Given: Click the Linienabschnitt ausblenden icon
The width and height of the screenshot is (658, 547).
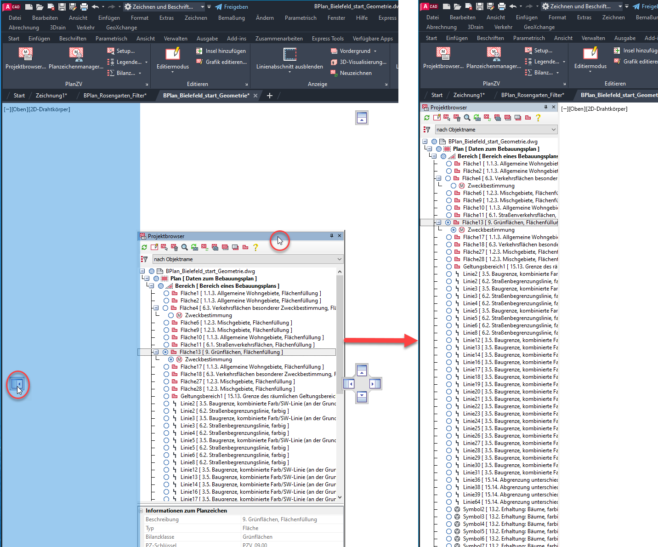Looking at the screenshot, I should click(x=289, y=55).
